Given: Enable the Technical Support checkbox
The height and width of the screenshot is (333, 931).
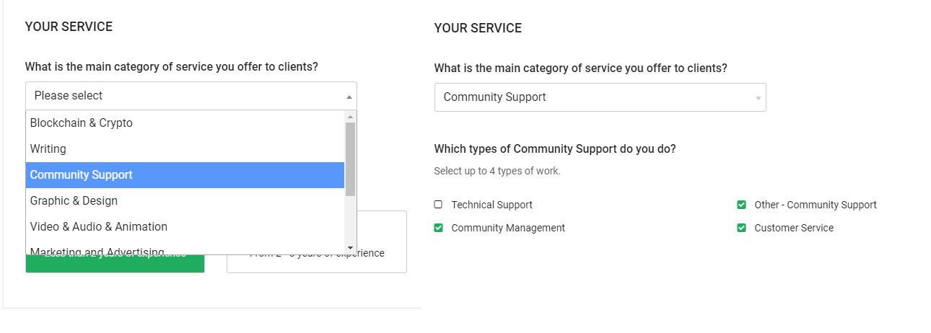Looking at the screenshot, I should click(438, 205).
